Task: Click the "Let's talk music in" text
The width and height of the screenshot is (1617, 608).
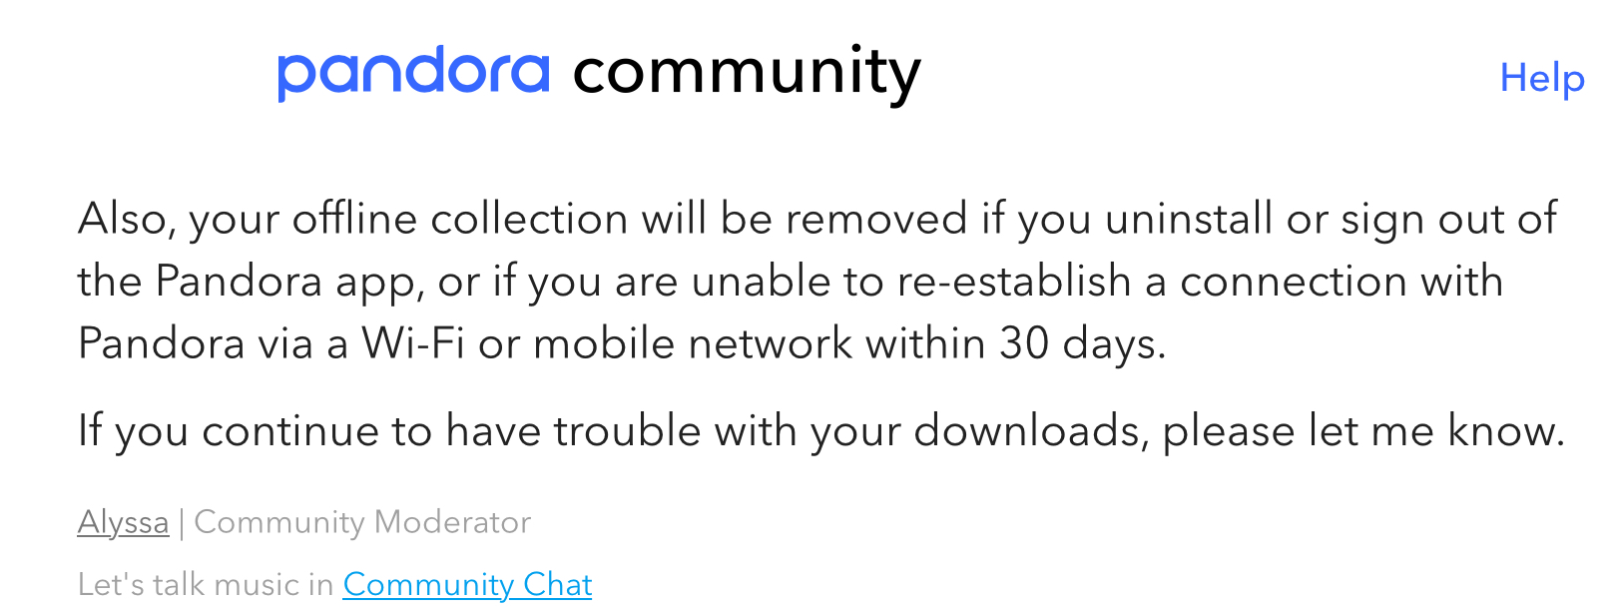Action: tap(206, 584)
